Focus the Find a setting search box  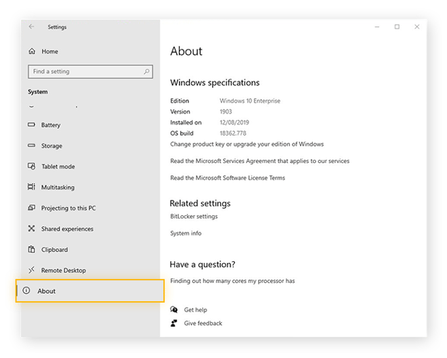pos(90,72)
